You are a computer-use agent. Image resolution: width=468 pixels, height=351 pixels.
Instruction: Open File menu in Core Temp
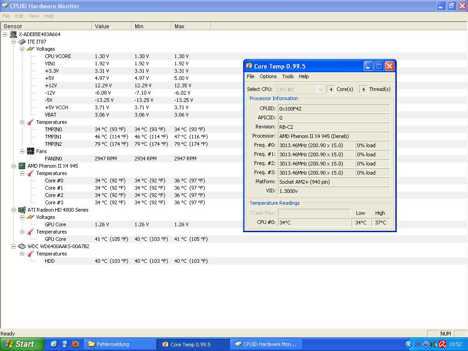click(x=250, y=76)
